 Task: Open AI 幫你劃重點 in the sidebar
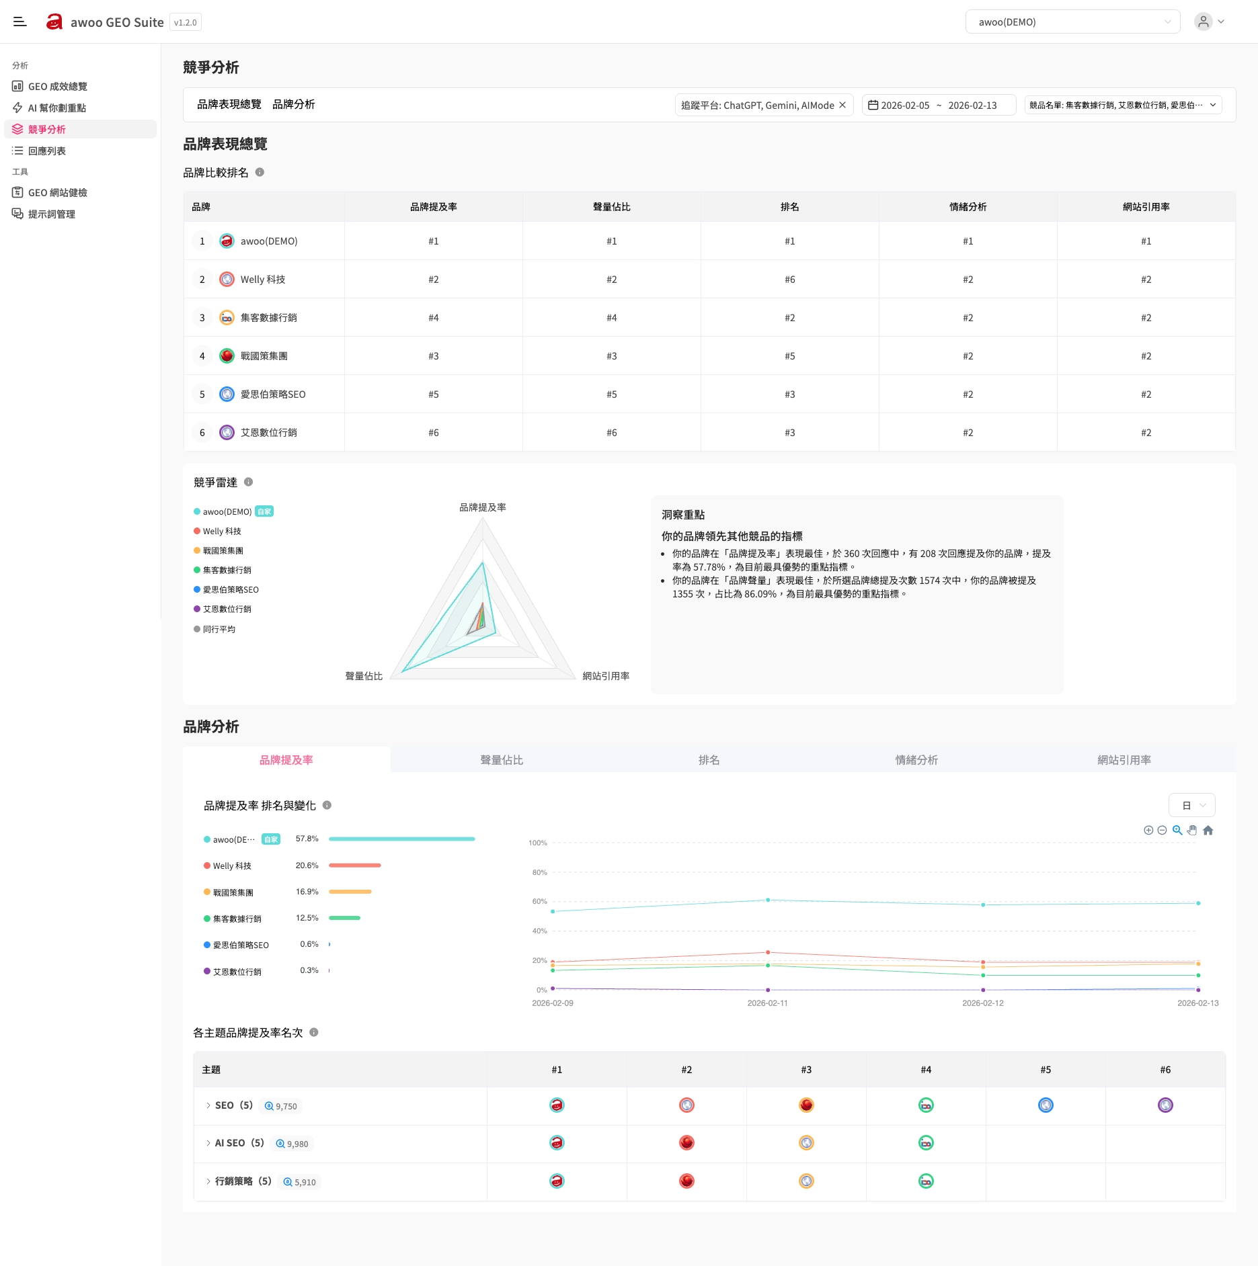click(x=81, y=108)
